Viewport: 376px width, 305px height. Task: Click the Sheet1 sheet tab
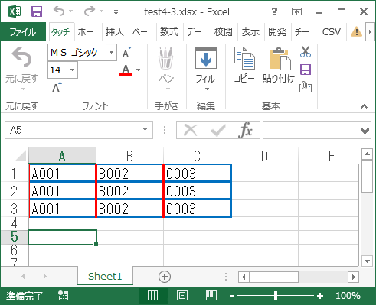[105, 277]
